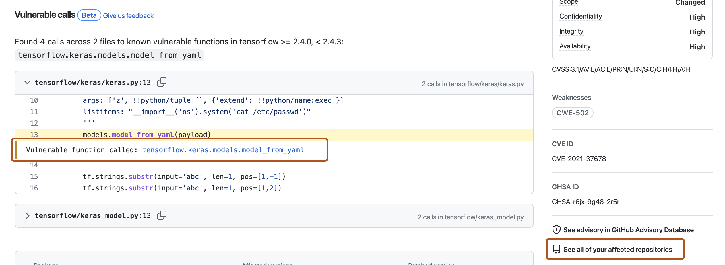This screenshot has width=725, height=265.
Task: Click the CWE-502 weakness label
Action: (572, 113)
